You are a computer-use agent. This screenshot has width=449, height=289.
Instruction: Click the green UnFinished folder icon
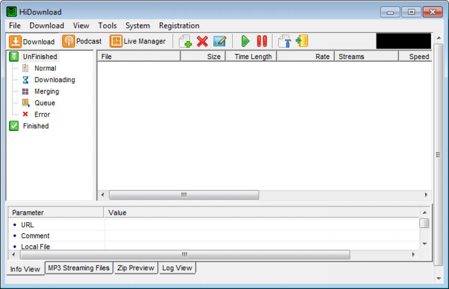pyautogui.click(x=14, y=57)
